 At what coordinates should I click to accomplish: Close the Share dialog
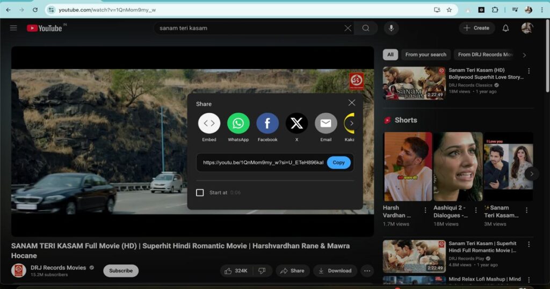click(351, 103)
